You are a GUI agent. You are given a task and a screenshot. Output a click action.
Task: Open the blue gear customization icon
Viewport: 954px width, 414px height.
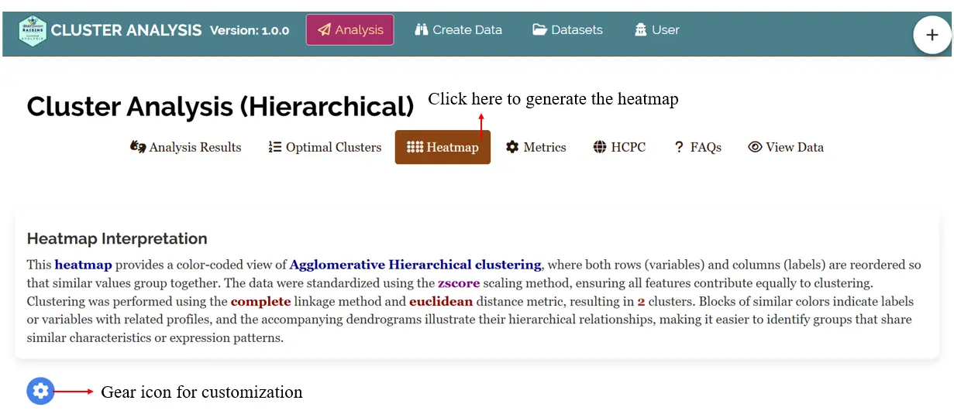pyautogui.click(x=40, y=391)
